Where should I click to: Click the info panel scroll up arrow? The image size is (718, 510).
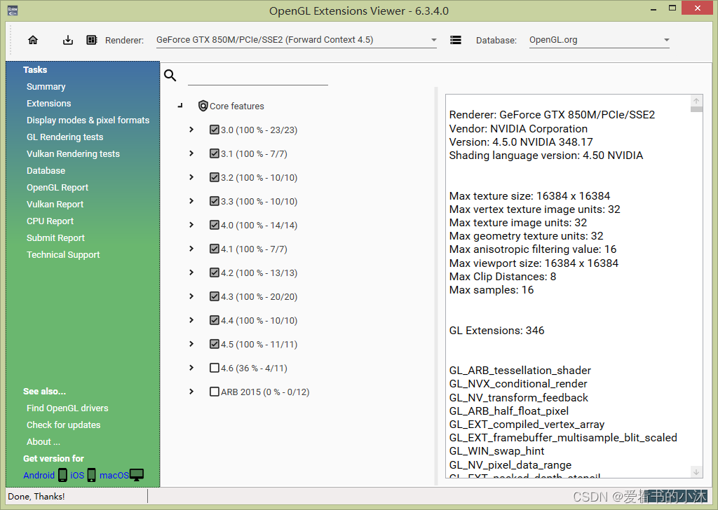click(696, 101)
